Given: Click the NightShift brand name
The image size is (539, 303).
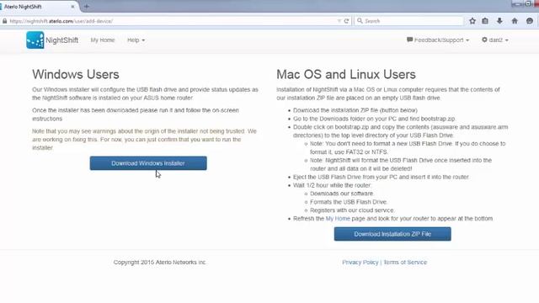Looking at the screenshot, I should point(61,40).
